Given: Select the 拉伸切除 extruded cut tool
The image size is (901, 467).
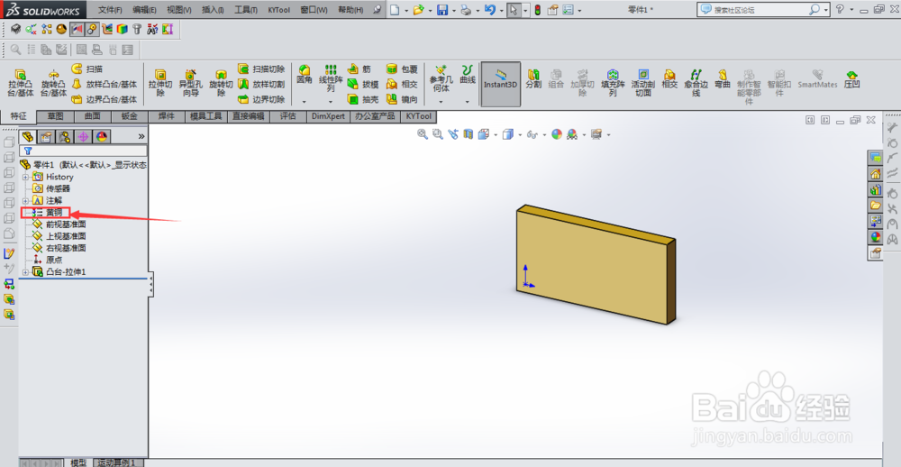Looking at the screenshot, I should 160,83.
